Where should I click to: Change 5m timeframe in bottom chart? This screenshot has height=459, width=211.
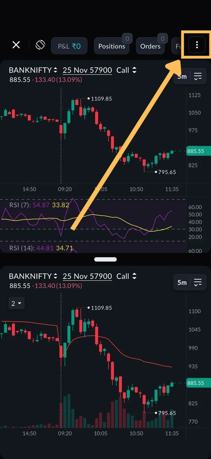pyautogui.click(x=182, y=283)
